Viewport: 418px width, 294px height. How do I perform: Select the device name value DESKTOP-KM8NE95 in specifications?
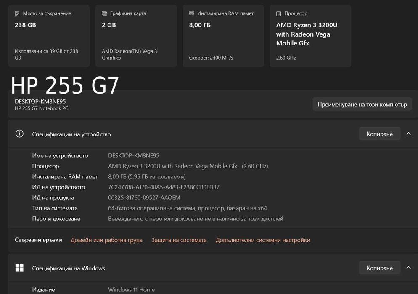pos(134,155)
